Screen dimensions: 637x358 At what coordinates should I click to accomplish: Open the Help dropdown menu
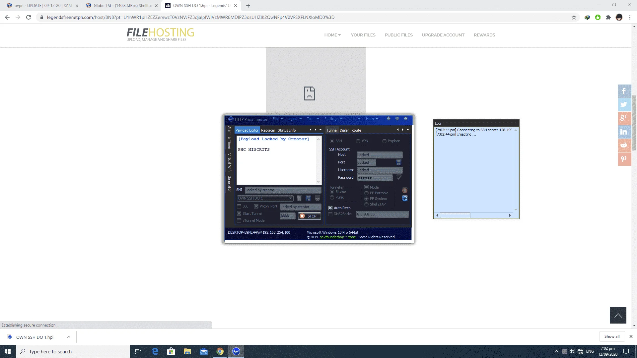click(372, 119)
